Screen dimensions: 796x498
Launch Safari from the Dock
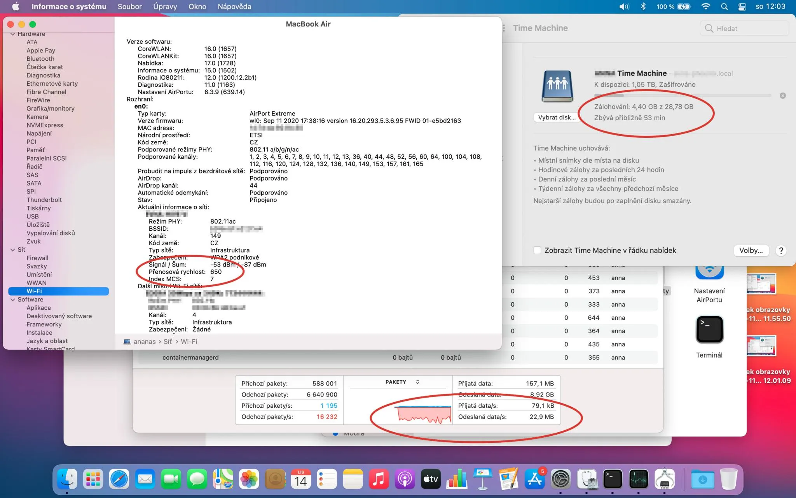click(119, 479)
